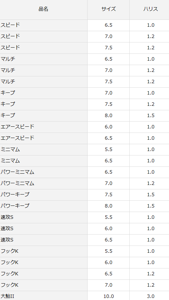This screenshot has width=169, height=300.
Task: Click the マルチ name with size 7.0
Action: 8,70
